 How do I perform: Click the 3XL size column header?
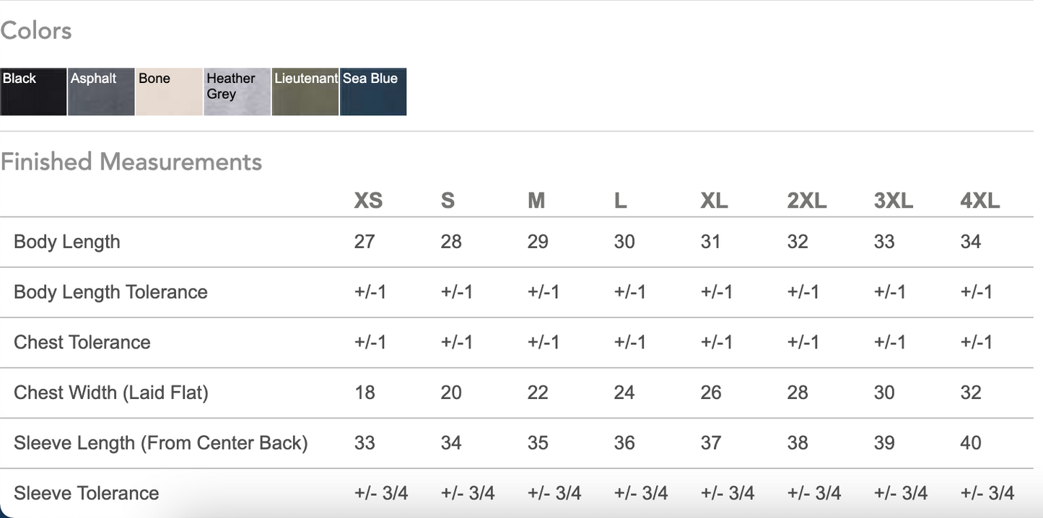coord(894,201)
